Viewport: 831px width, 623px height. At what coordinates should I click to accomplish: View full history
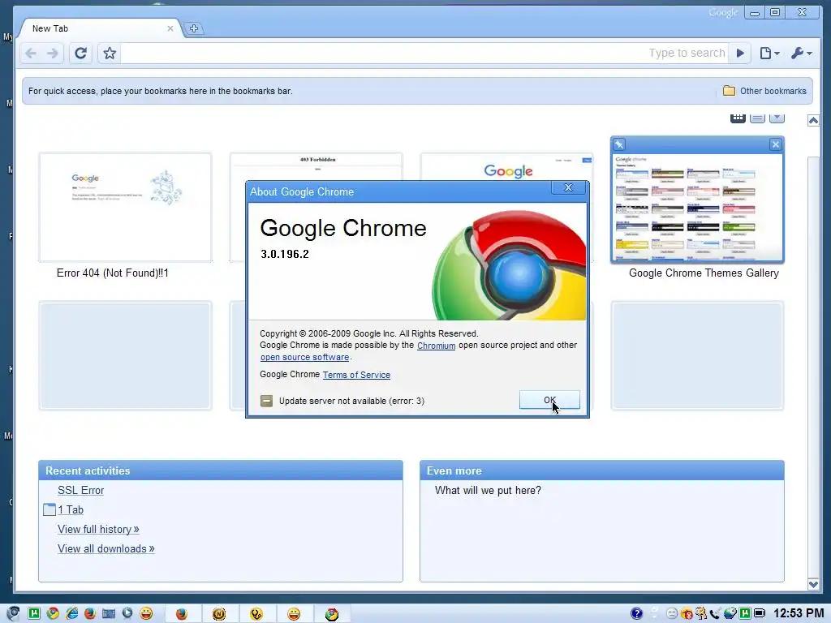(x=98, y=529)
